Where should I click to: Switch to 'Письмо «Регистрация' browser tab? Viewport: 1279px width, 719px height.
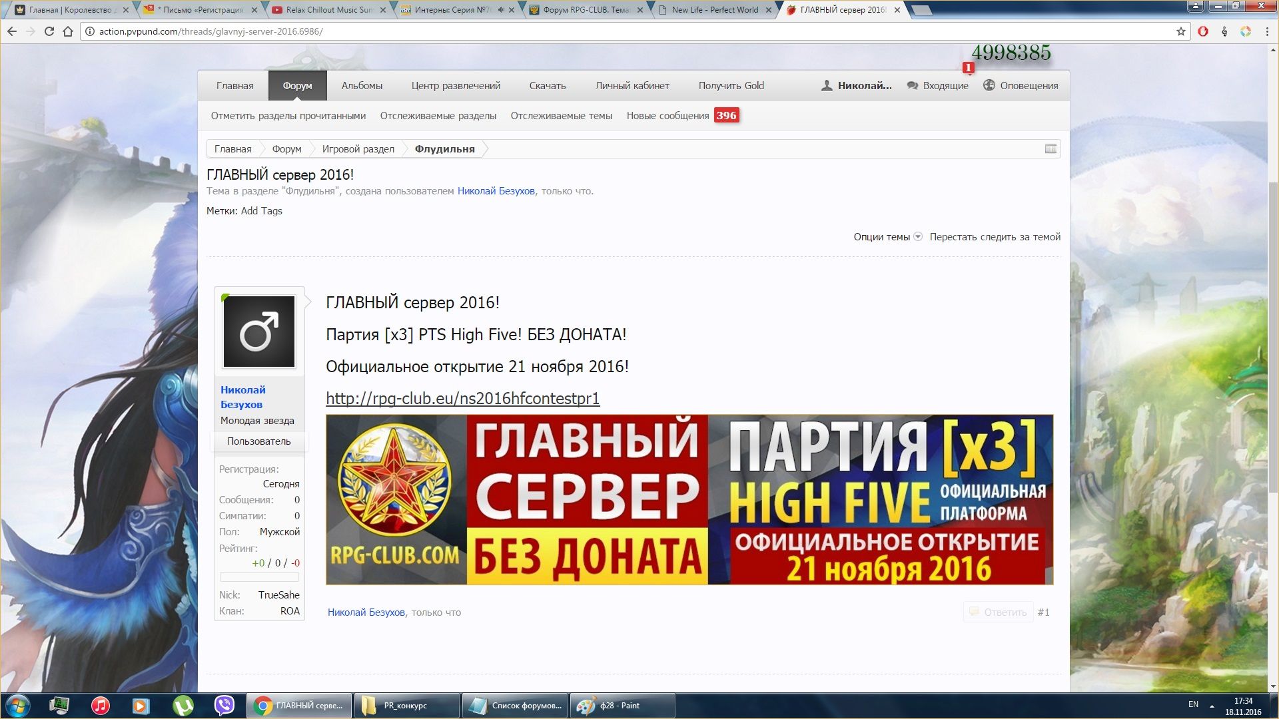pyautogui.click(x=200, y=10)
